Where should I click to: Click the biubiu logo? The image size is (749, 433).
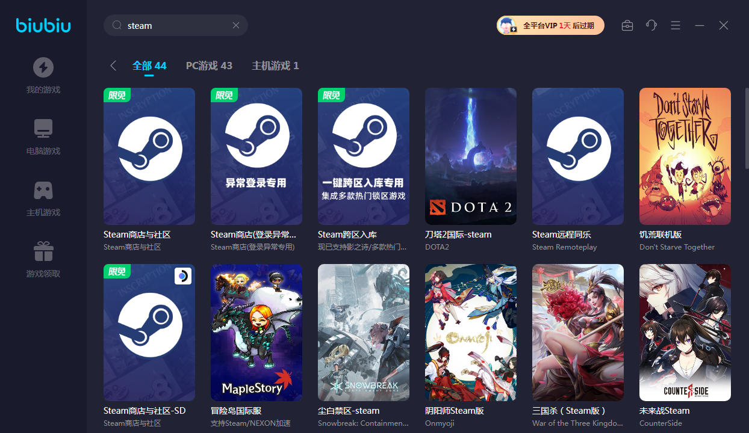click(43, 26)
